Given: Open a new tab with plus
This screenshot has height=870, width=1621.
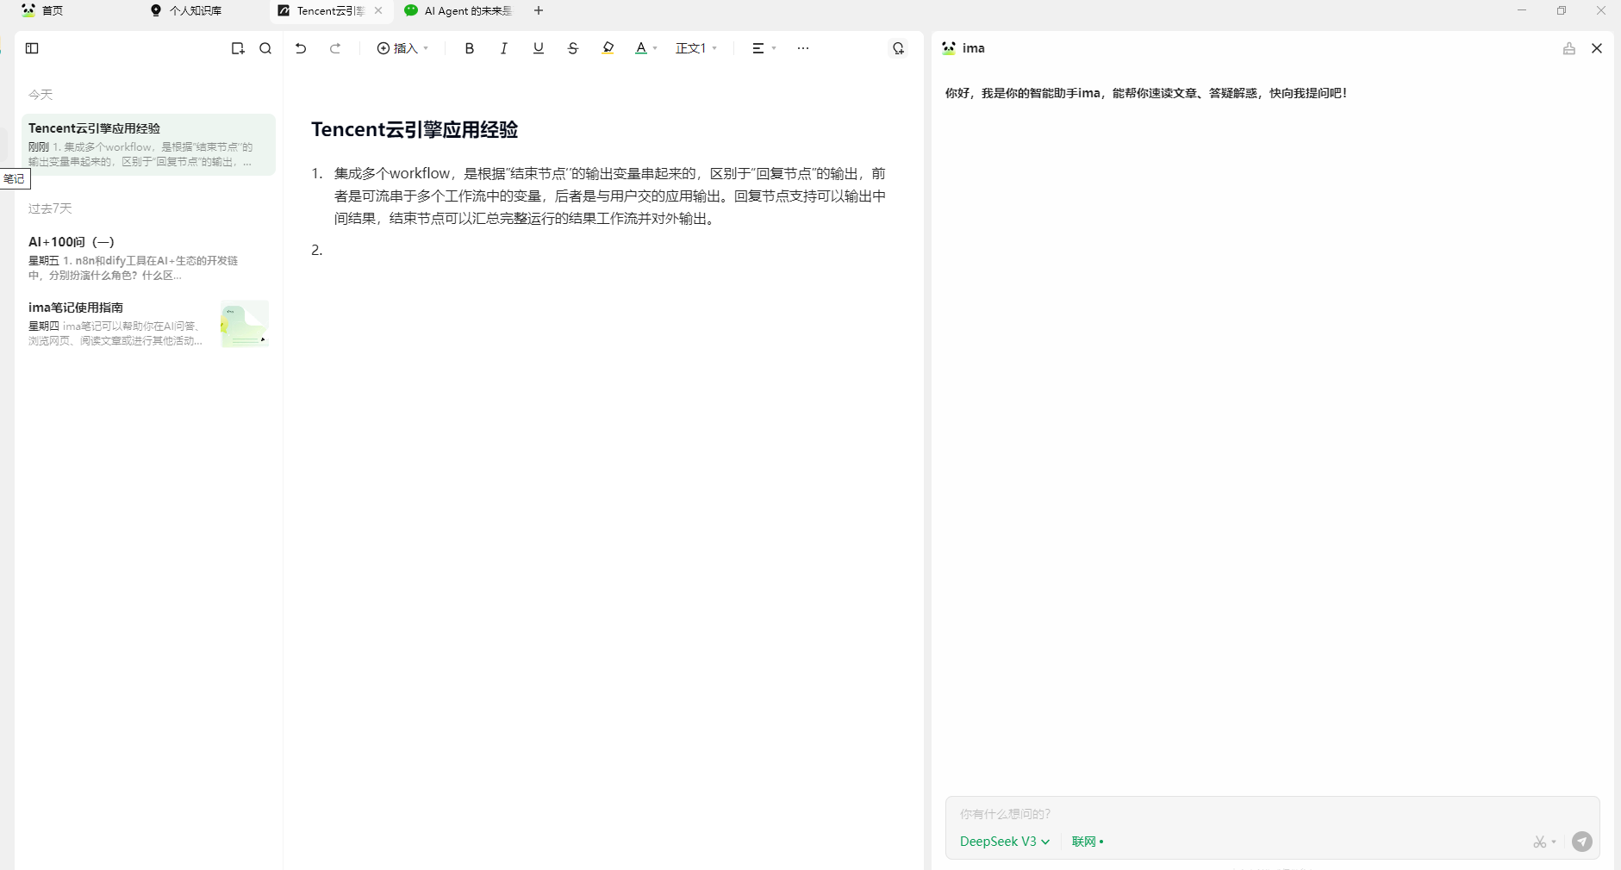Looking at the screenshot, I should pyautogui.click(x=539, y=10).
